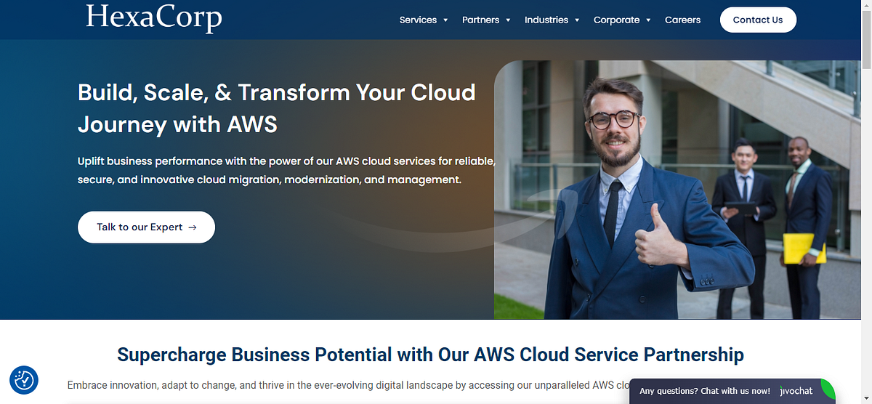Expand the Industries dropdown arrow
This screenshot has width=872, height=404.
click(x=577, y=20)
